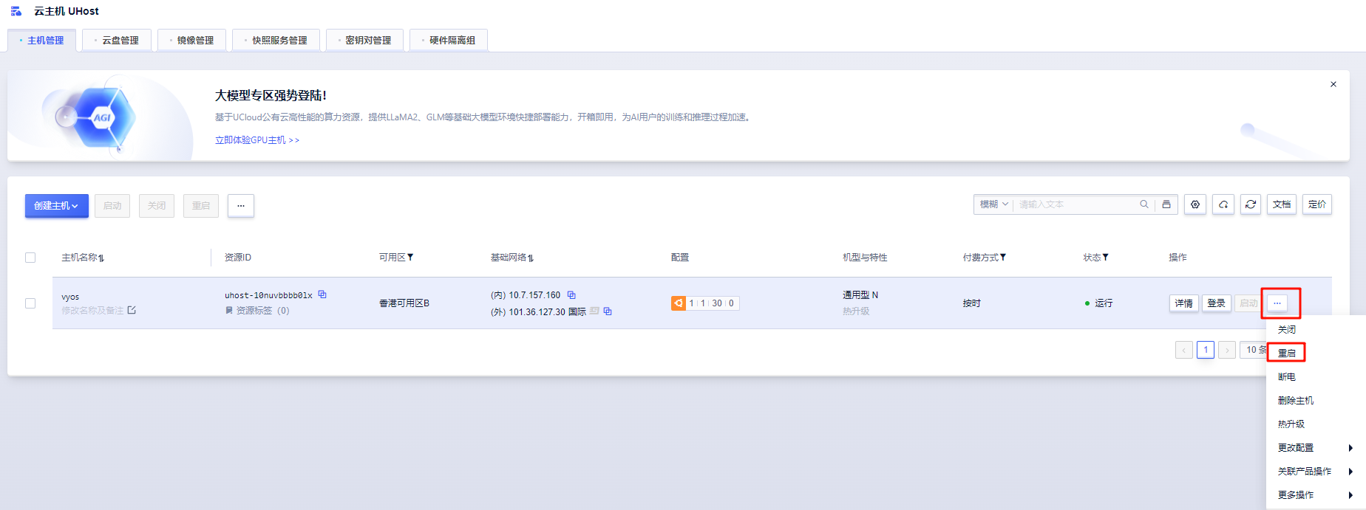The height and width of the screenshot is (510, 1366).
Task: Click the 按时 payment cell
Action: tap(971, 303)
